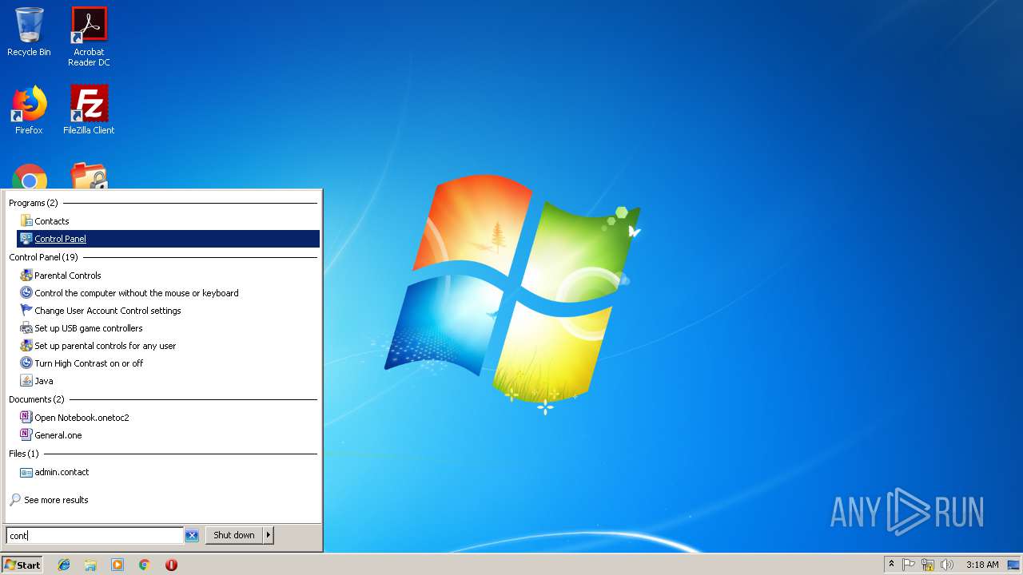Screen dimensions: 1023x575
Task: Click the Ease of Access result icon
Action: (x=26, y=293)
